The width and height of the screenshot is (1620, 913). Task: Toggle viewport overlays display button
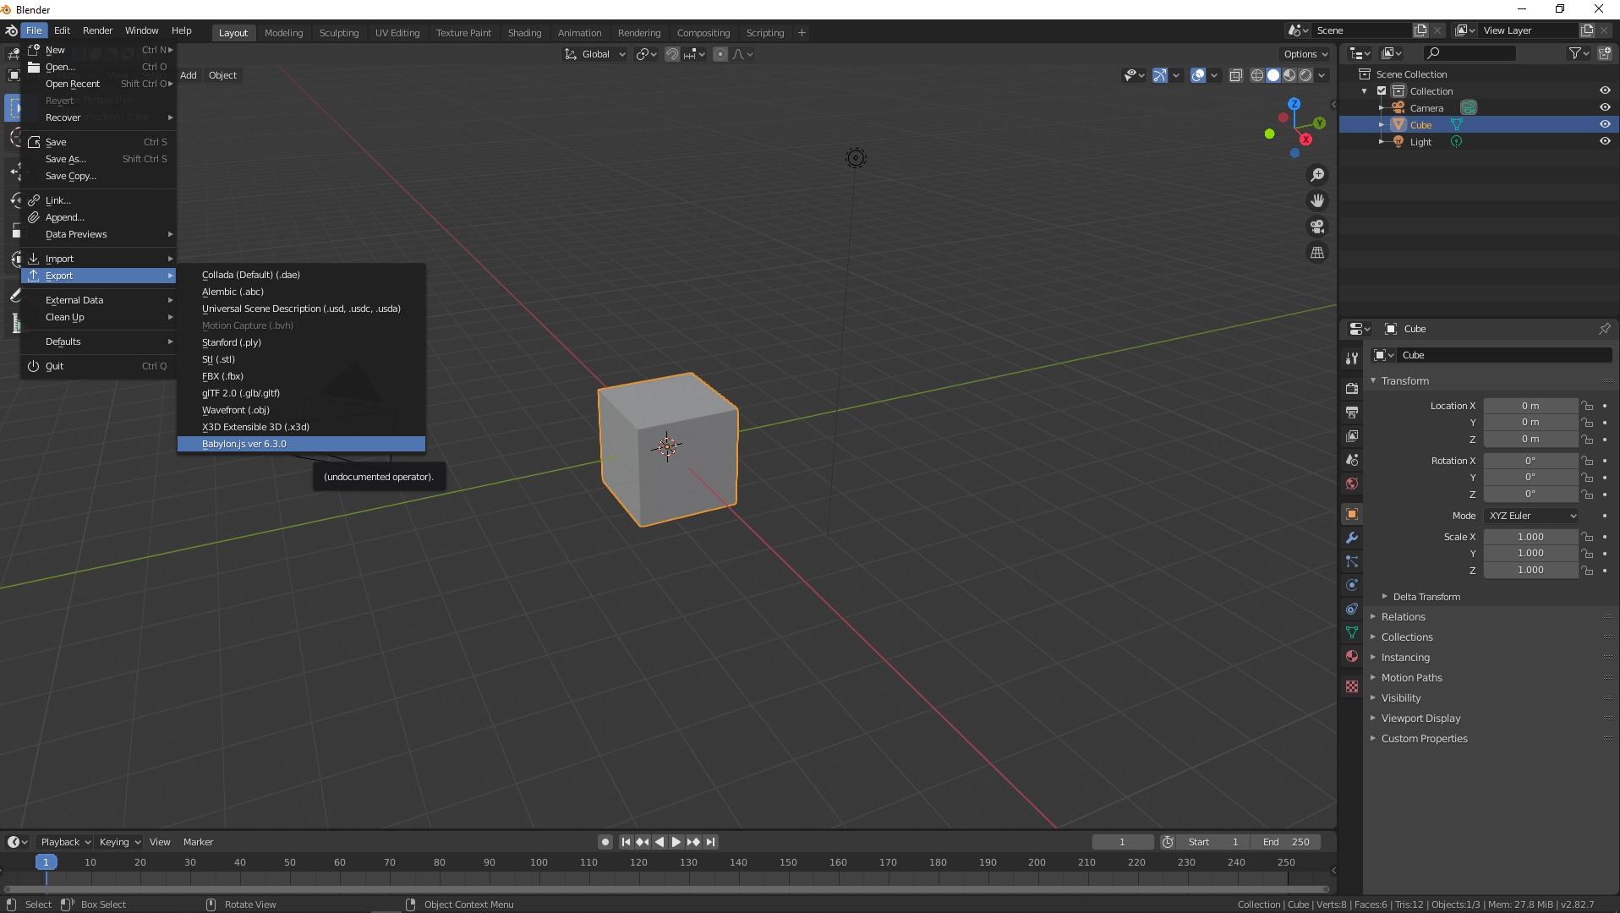(x=1198, y=75)
